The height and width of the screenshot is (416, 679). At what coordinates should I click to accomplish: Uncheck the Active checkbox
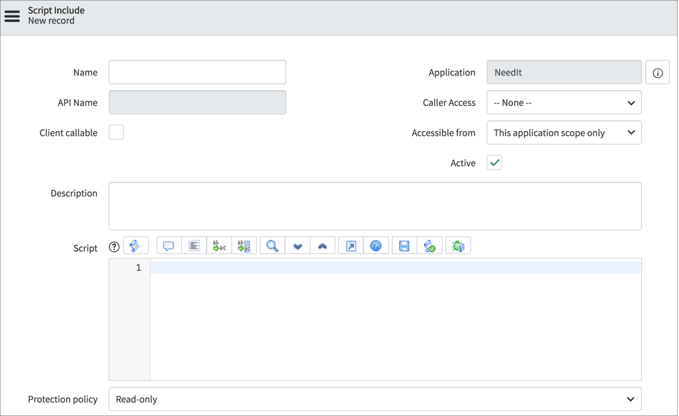pos(494,162)
